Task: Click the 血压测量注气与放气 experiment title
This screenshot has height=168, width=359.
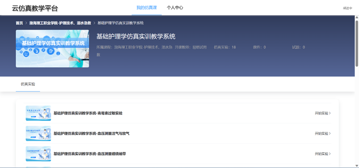Action: coord(91,134)
